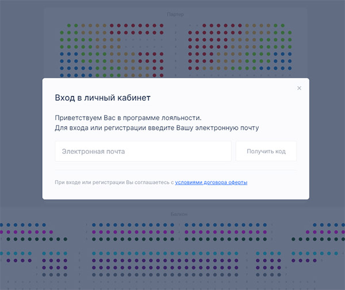Select leftmost green seat in top row of left Партер block
The image size is (345, 290).
[x=69, y=25]
